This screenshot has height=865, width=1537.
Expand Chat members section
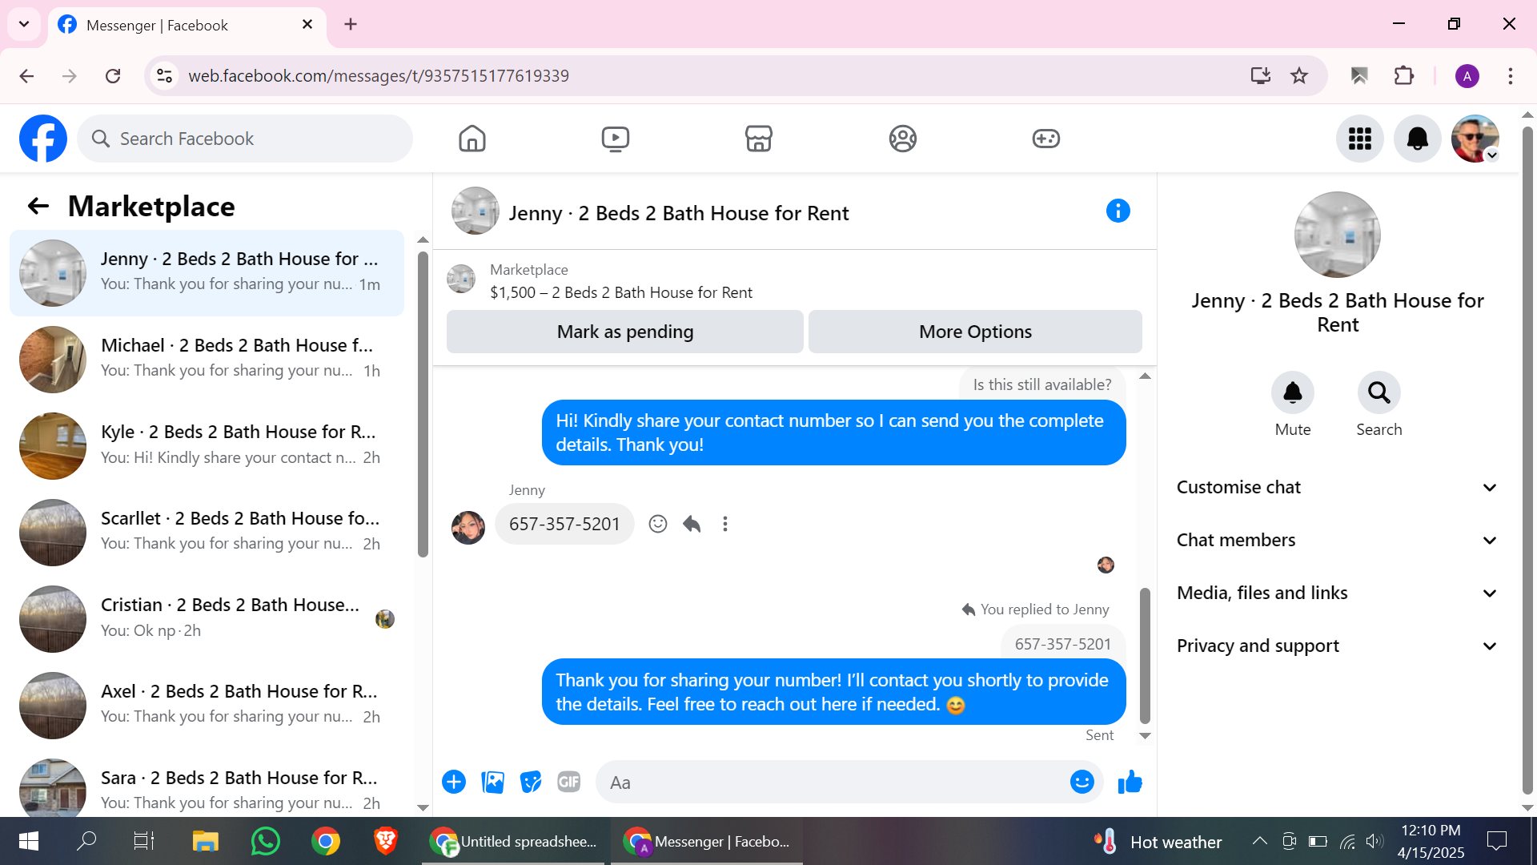point(1335,540)
